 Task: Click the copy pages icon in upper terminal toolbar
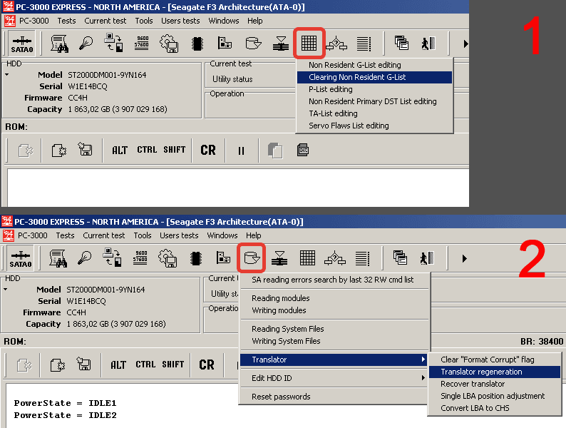pyautogui.click(x=275, y=151)
